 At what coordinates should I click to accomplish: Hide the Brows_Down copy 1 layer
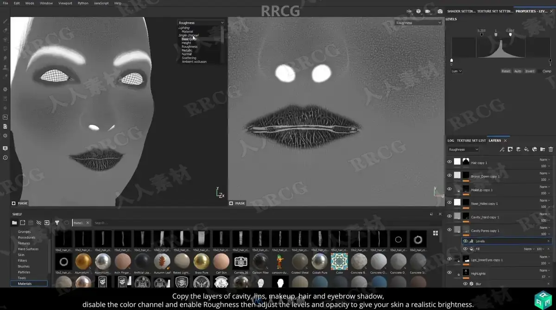tap(449, 175)
